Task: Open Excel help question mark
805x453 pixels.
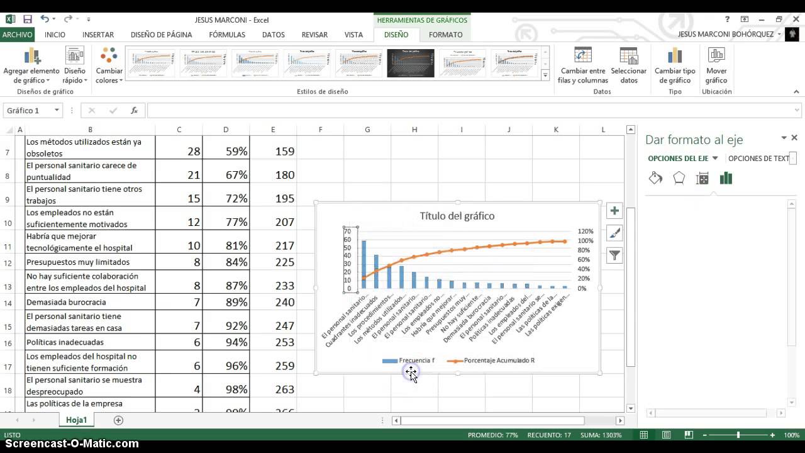Action: (728, 20)
